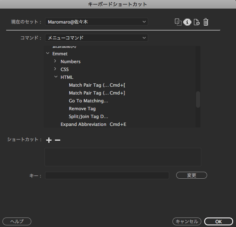Click the command list scrollbar thumb
This screenshot has height=227, width=236.
tap(198, 99)
